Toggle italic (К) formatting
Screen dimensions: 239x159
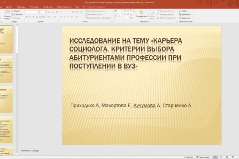30,17
